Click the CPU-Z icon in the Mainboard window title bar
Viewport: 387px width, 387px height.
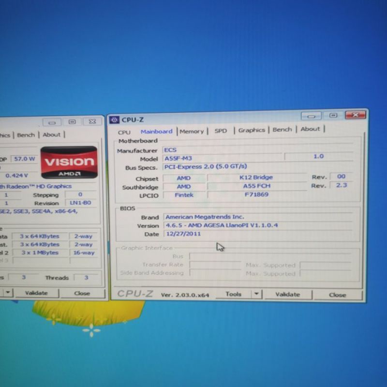(114, 120)
